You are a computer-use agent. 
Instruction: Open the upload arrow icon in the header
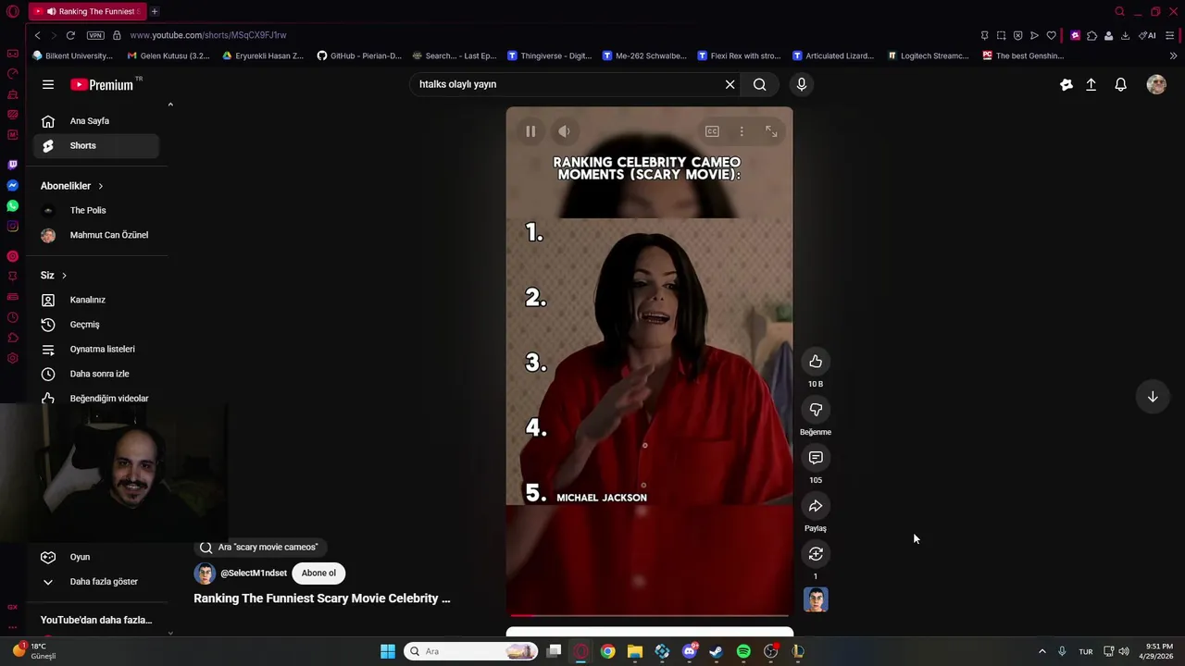pyautogui.click(x=1091, y=84)
